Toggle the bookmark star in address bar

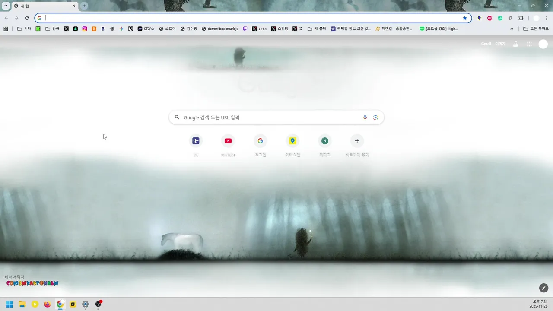point(465,18)
